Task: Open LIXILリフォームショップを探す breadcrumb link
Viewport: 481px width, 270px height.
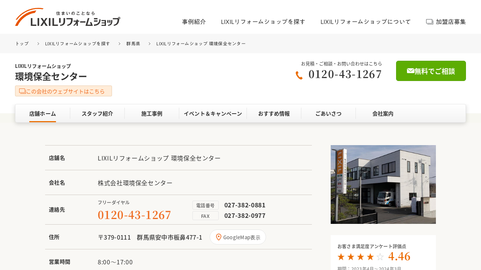Action: 77,43
